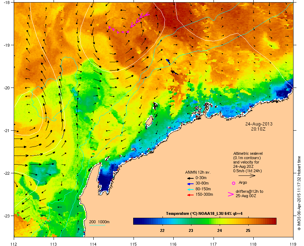Click the '0.5m/s (1kt 24h)' scale text
Screen dimensions: 304x246
(x=248, y=171)
